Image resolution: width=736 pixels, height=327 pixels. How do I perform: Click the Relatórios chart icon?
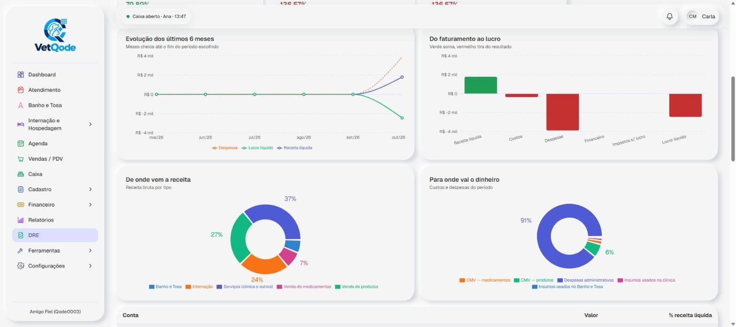point(20,220)
